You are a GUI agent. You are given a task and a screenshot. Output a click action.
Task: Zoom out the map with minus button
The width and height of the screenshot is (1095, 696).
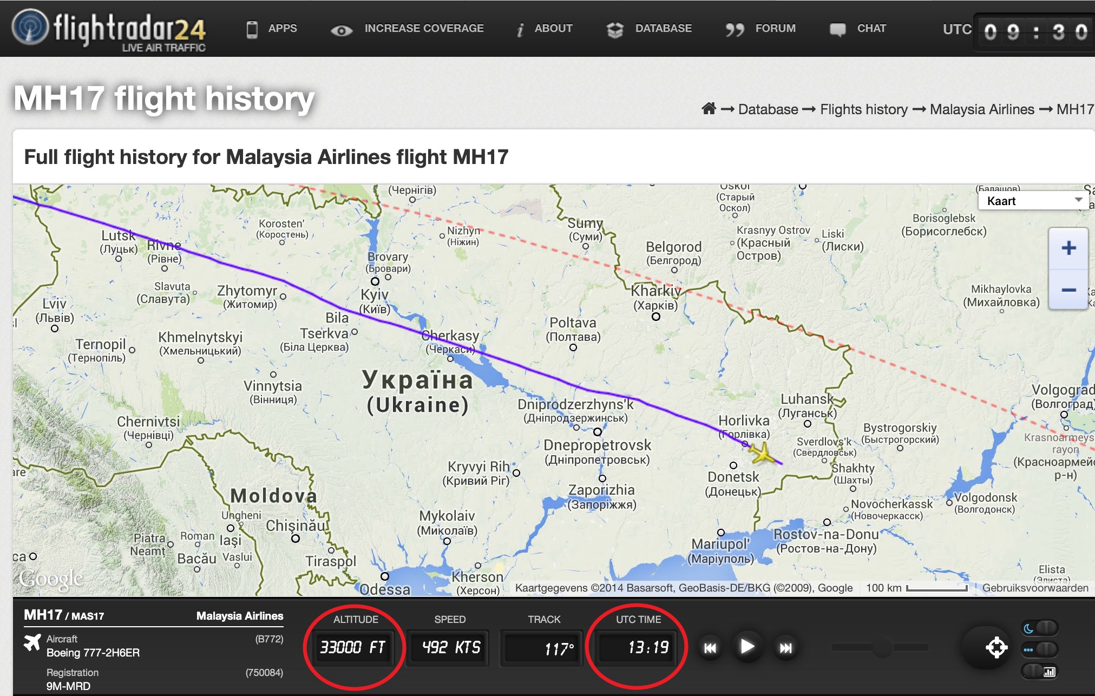pos(1068,290)
